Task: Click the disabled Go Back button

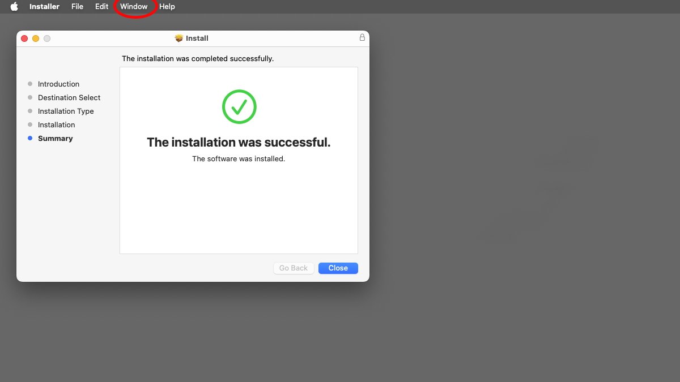Action: coord(294,268)
